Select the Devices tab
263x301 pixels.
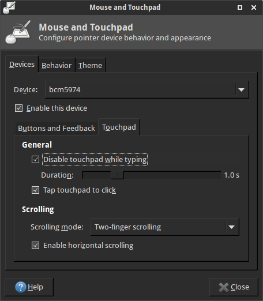(x=22, y=65)
